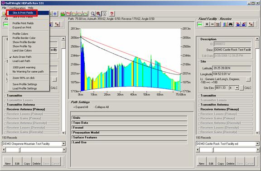This screenshot has width=261, height=171.
Task: Click the plus expand icon in Receive panel
Action: pyautogui.click(x=207, y=24)
